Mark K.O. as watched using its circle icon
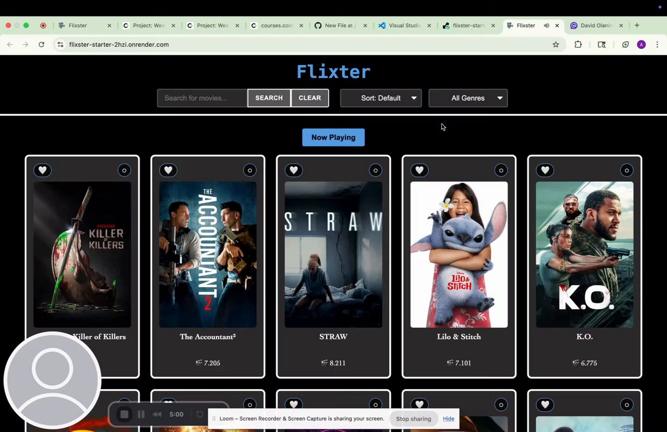Viewport: 667px width, 432px height. coord(626,170)
